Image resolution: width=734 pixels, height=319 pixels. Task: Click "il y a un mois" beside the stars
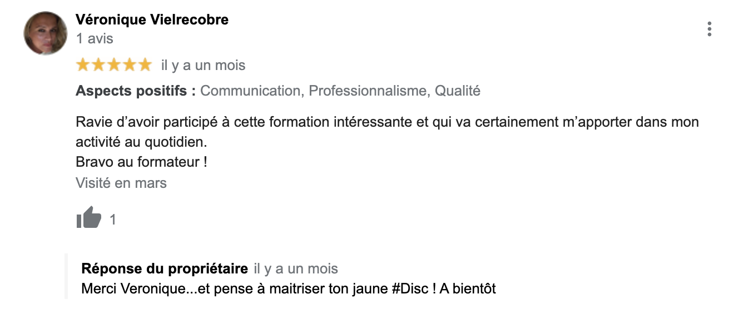click(x=203, y=66)
